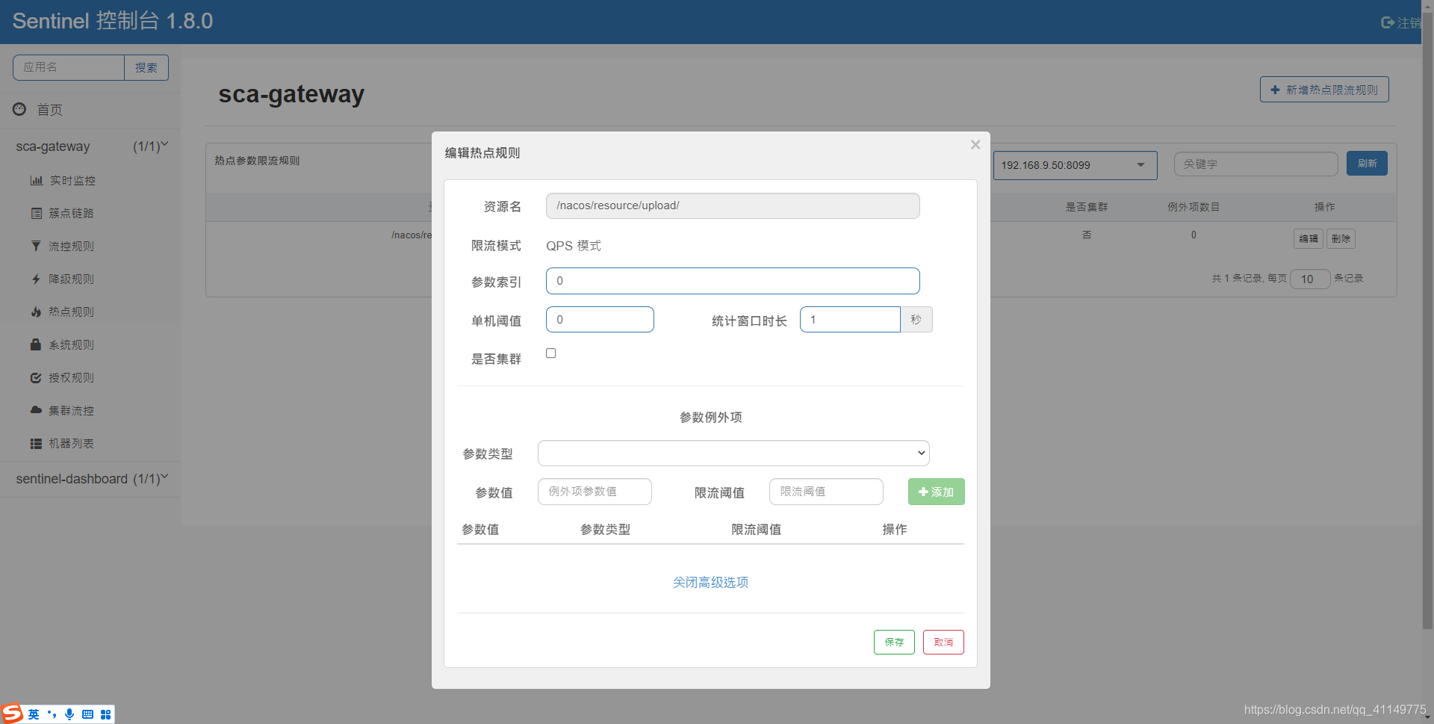Click the 搜索 button beside 应用名
Viewport: 1434px width, 724px height.
point(146,67)
